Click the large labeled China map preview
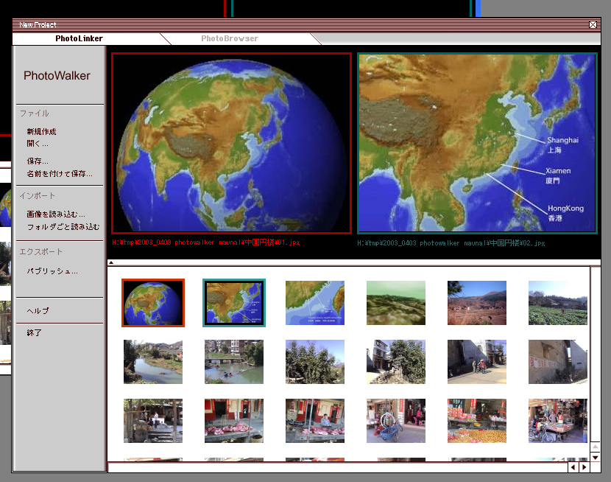Viewport: 611px width, 482px height. click(x=477, y=143)
